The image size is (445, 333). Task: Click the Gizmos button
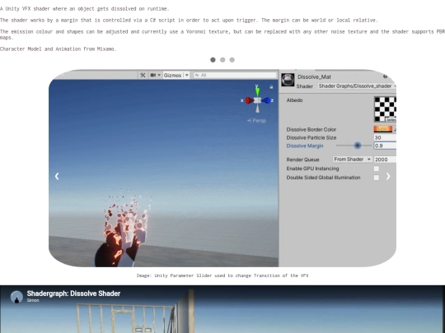pos(172,75)
